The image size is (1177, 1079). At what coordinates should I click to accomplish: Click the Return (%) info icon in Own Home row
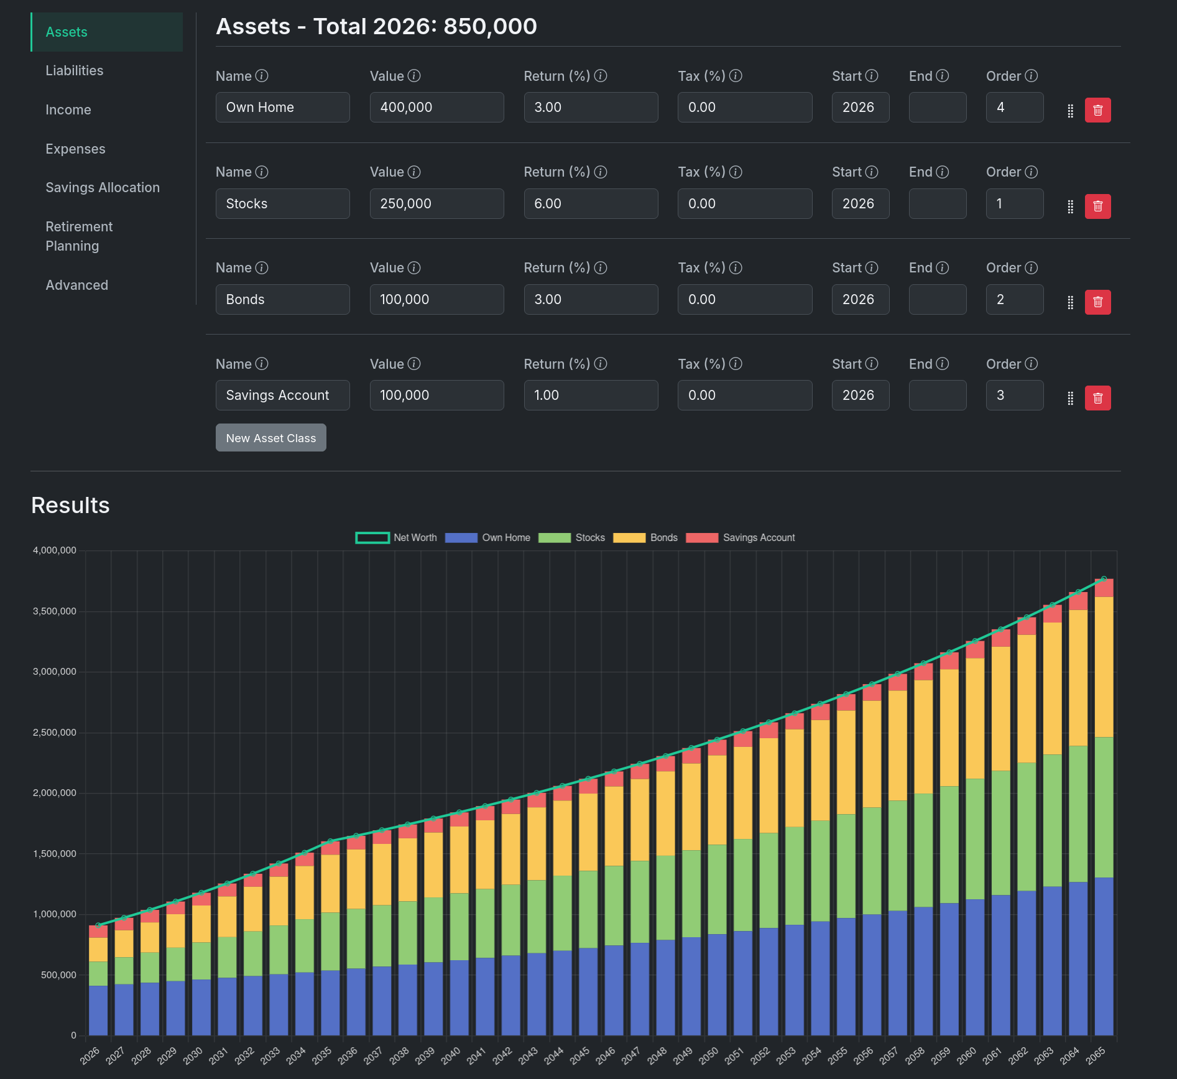click(601, 76)
